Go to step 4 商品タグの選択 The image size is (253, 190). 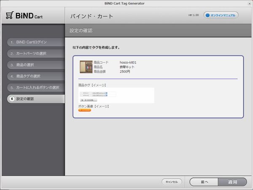coord(36,76)
